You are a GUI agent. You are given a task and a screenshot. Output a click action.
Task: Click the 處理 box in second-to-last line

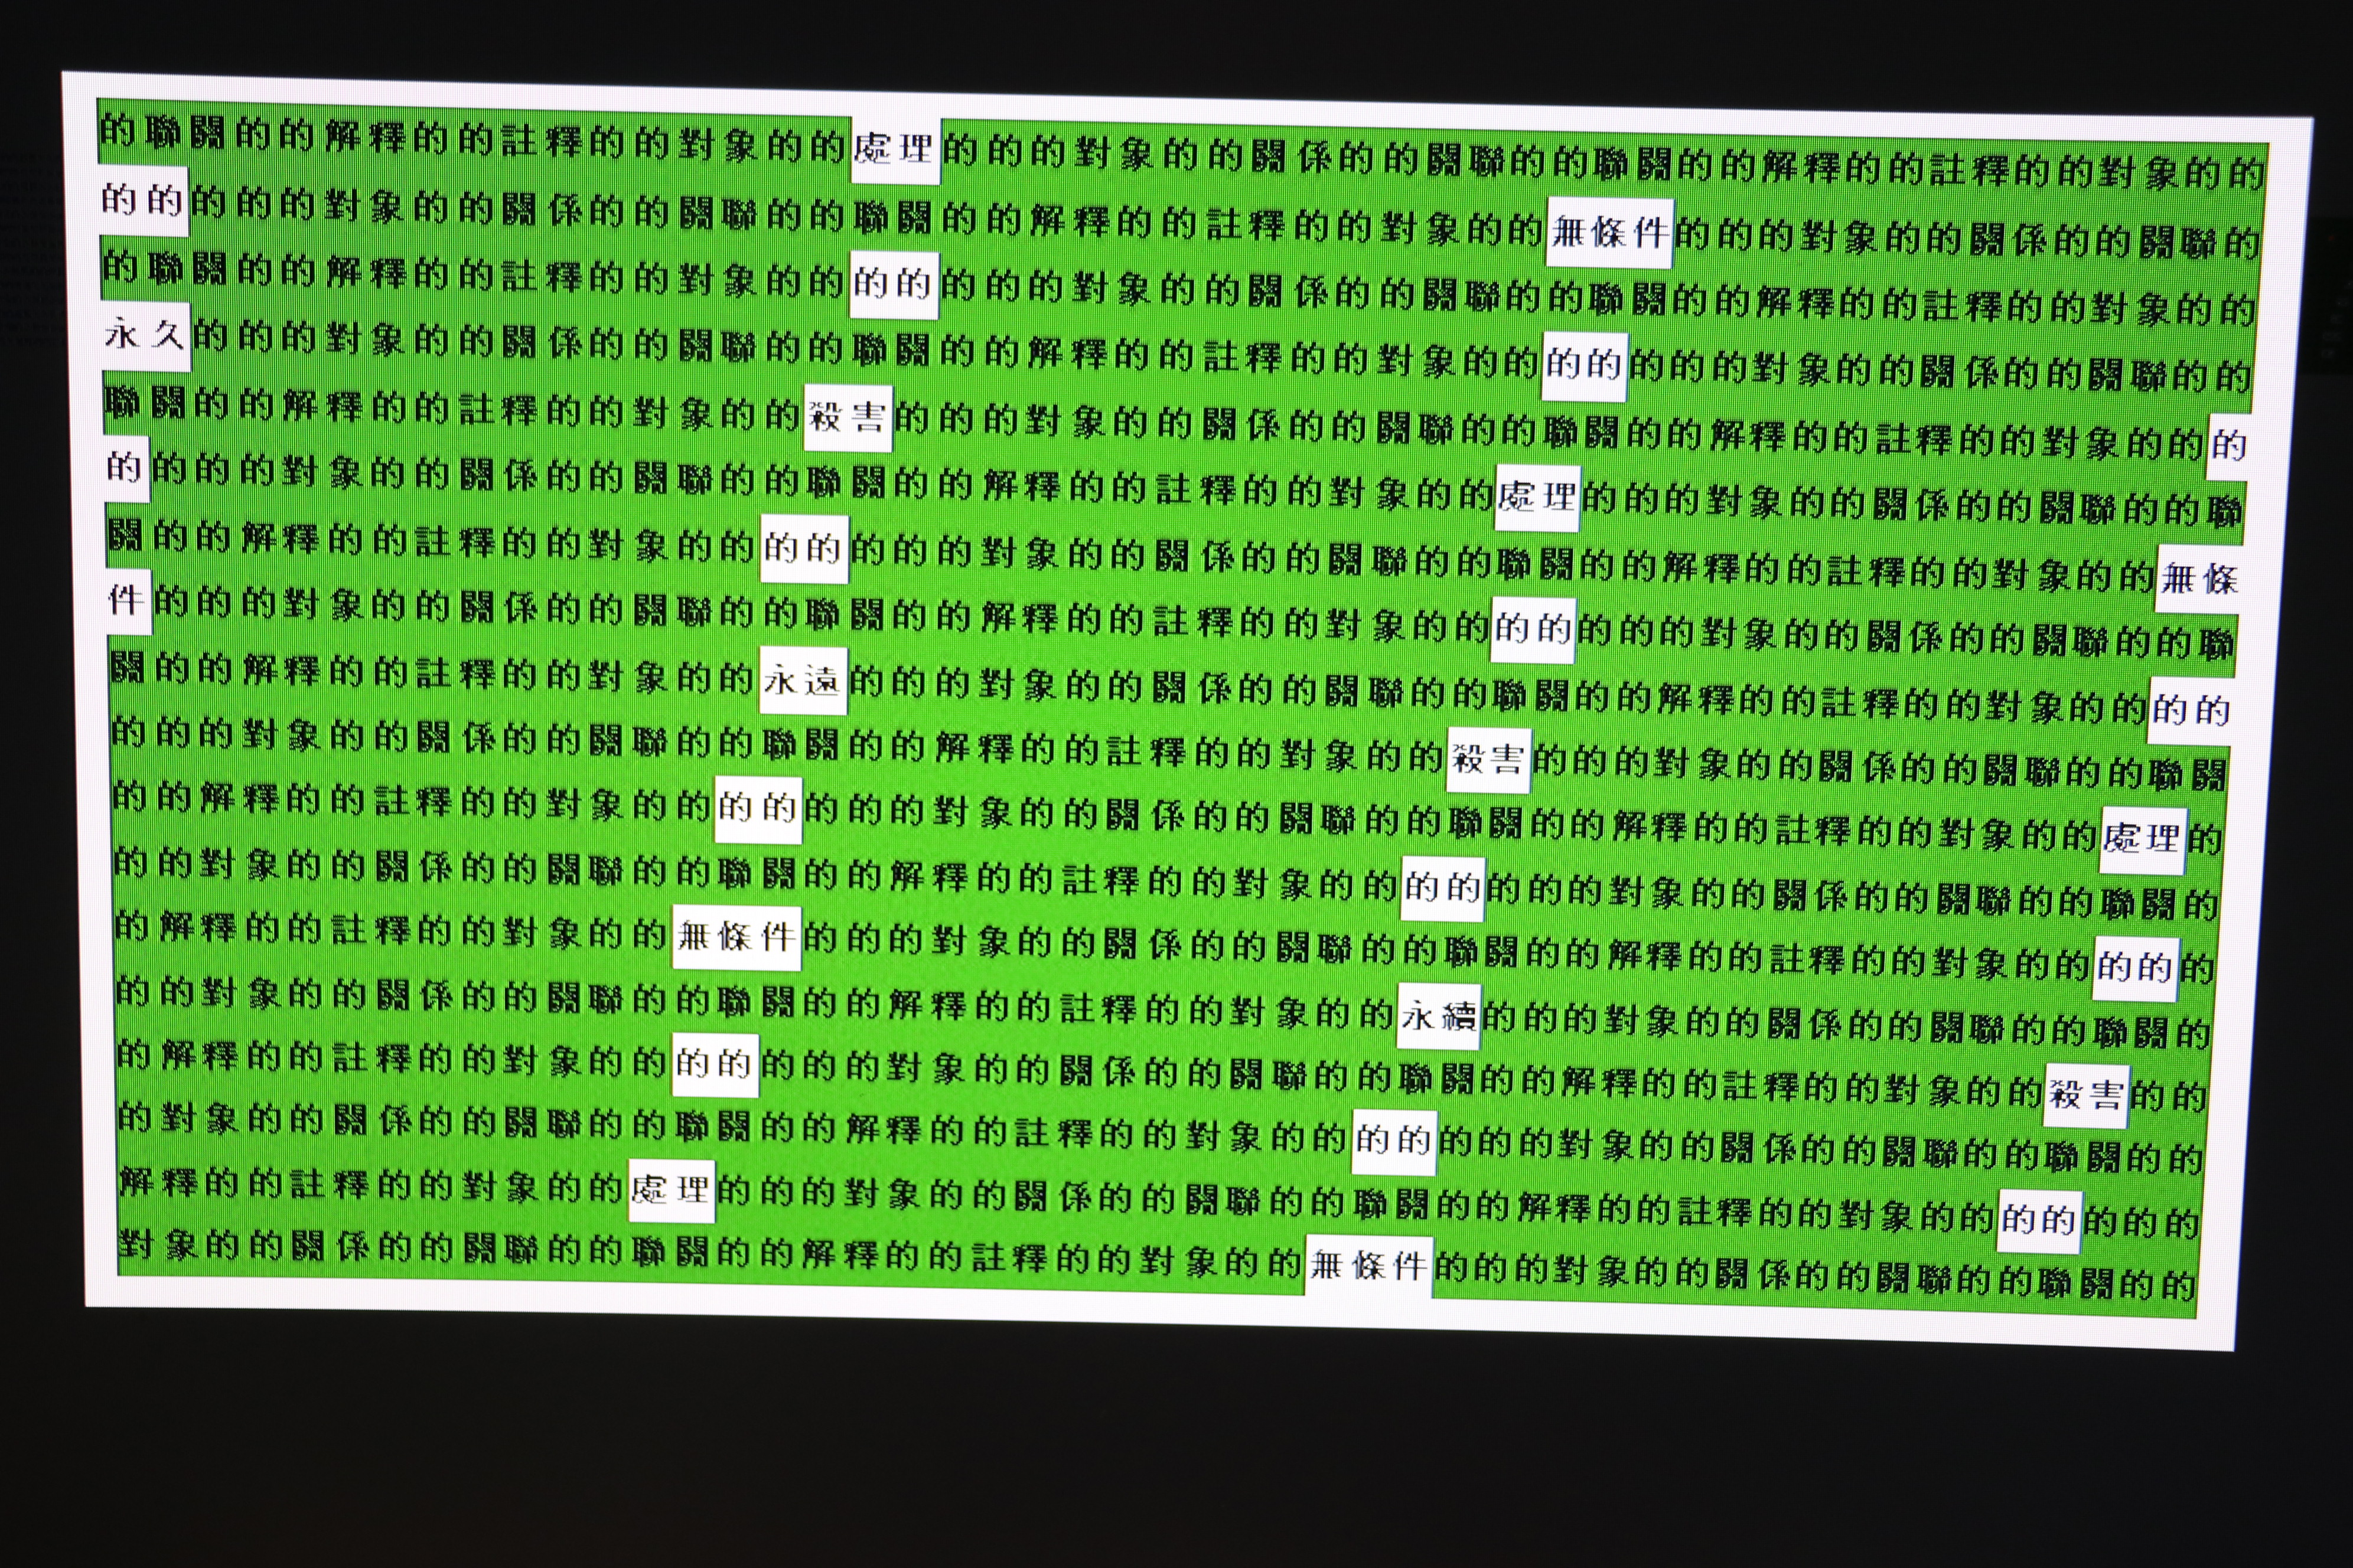[x=672, y=1190]
